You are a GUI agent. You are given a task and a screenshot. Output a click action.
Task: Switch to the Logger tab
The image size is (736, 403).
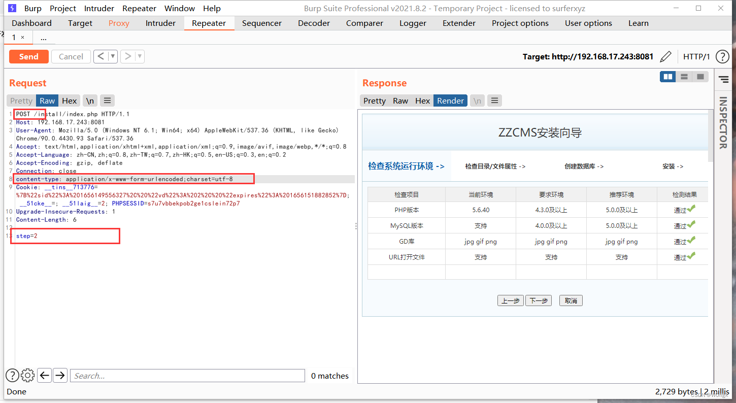pyautogui.click(x=413, y=23)
